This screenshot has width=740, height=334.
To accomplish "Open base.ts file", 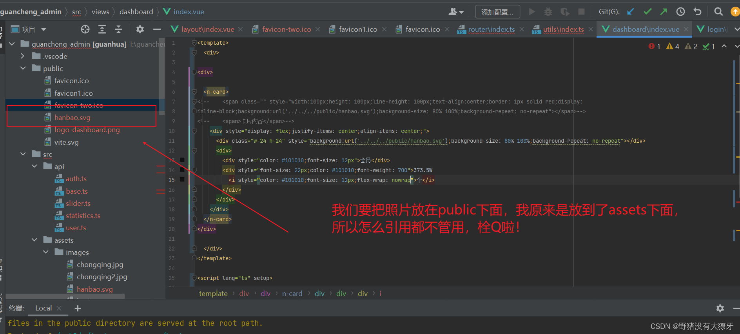I will click(76, 191).
